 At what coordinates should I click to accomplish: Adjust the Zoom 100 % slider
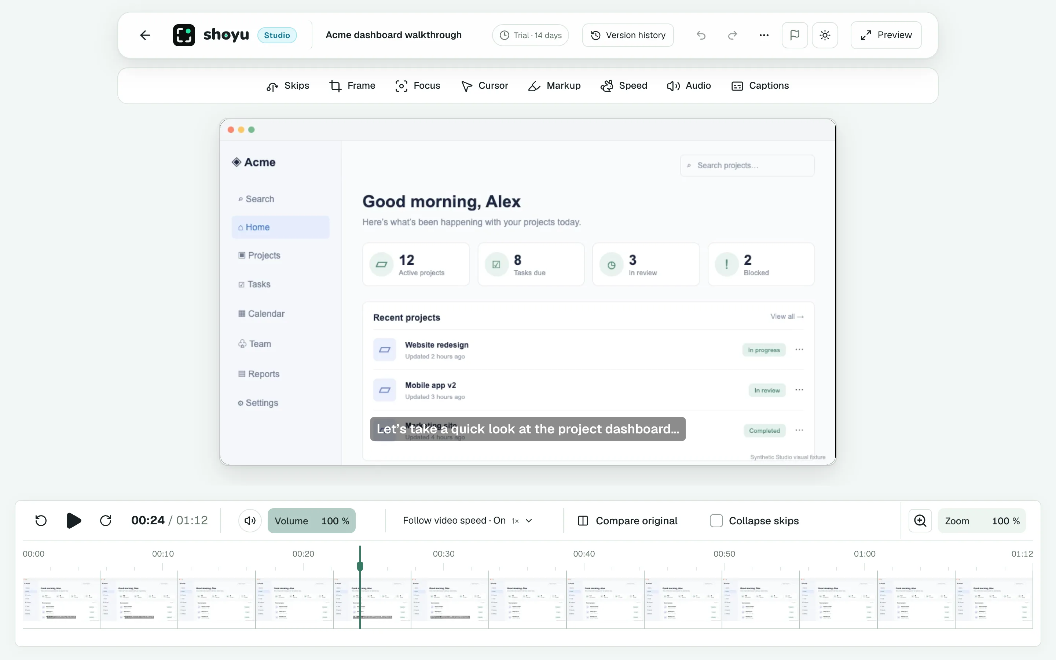click(982, 520)
